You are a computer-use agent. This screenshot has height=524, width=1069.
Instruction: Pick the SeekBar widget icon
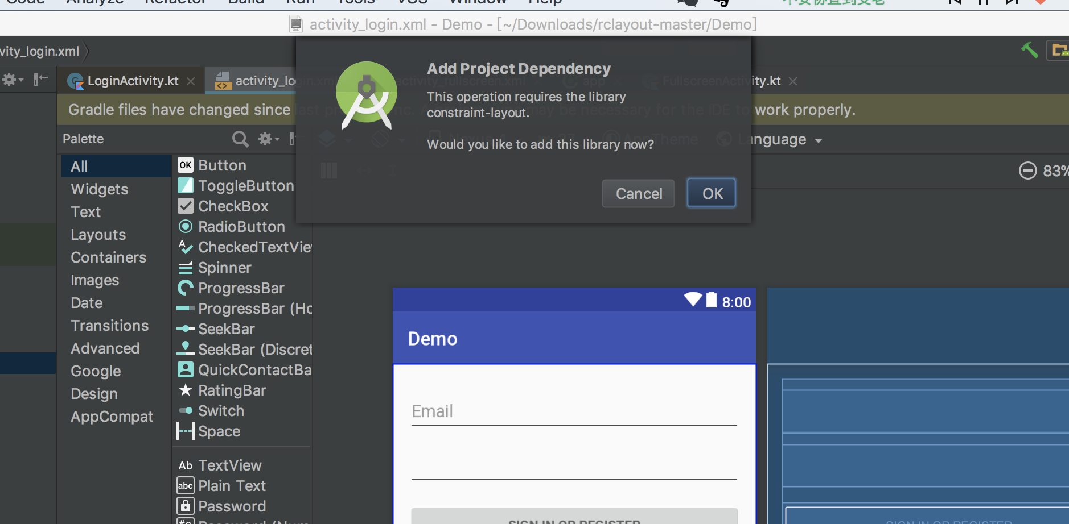pyautogui.click(x=186, y=328)
